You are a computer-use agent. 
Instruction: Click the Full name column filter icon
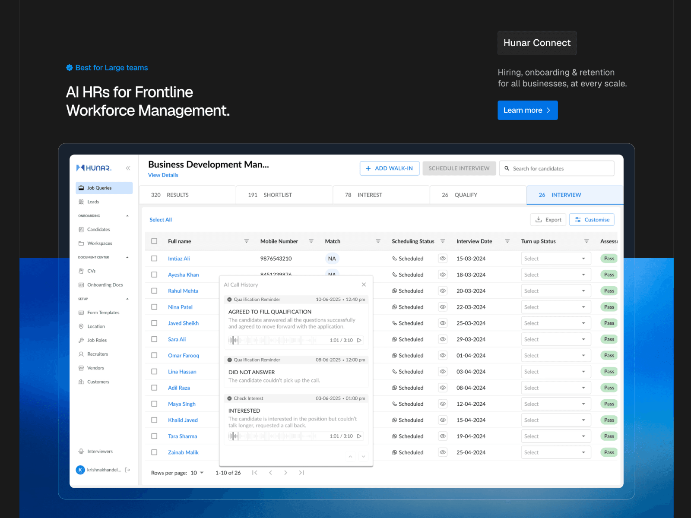pyautogui.click(x=247, y=241)
